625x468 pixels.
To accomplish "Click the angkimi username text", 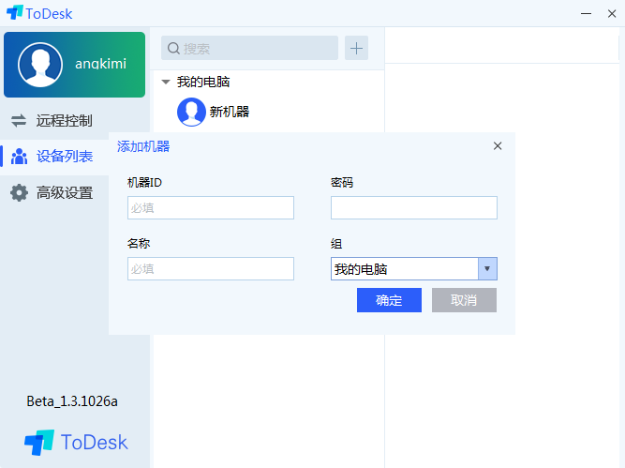I will pos(100,64).
